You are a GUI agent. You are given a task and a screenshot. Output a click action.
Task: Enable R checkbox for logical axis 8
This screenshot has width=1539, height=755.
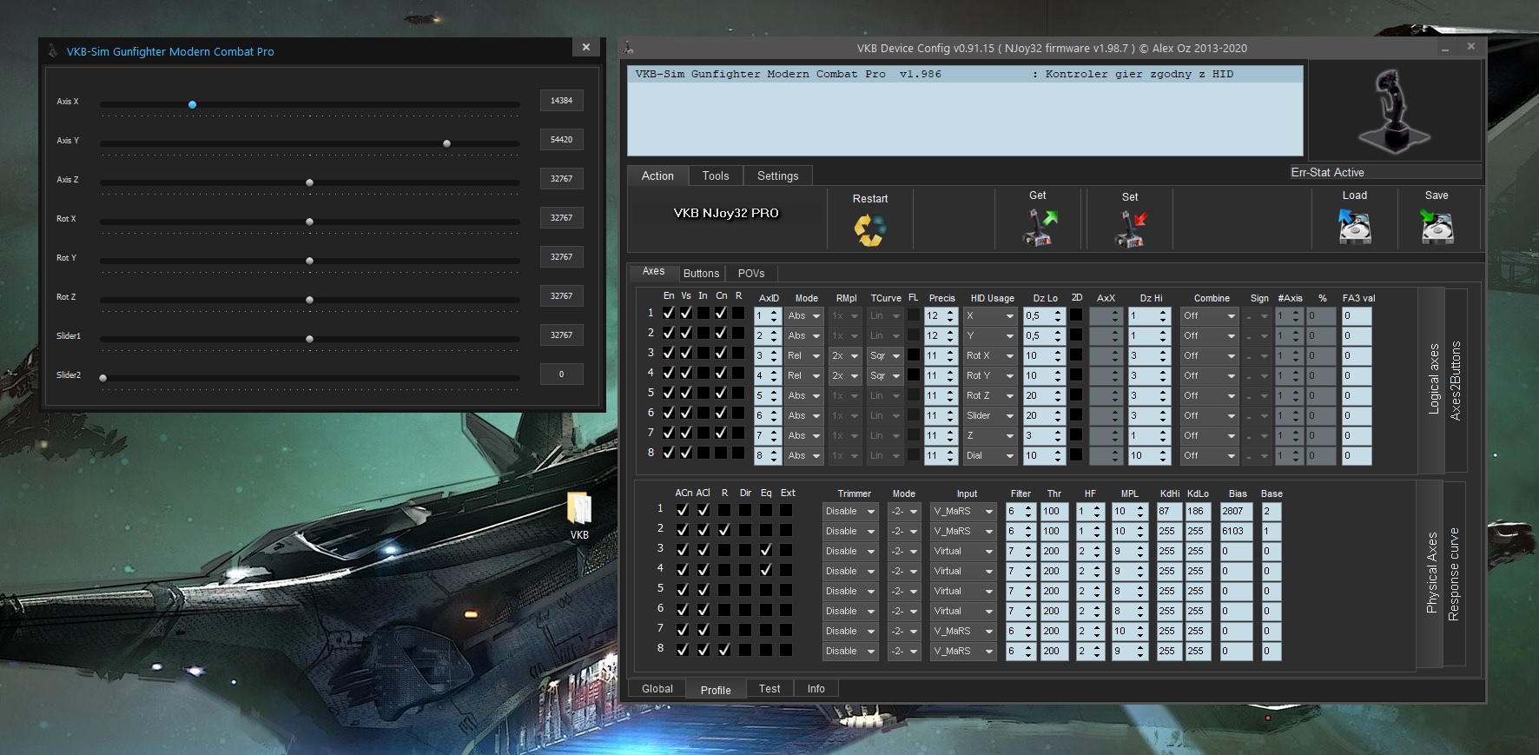tap(738, 453)
